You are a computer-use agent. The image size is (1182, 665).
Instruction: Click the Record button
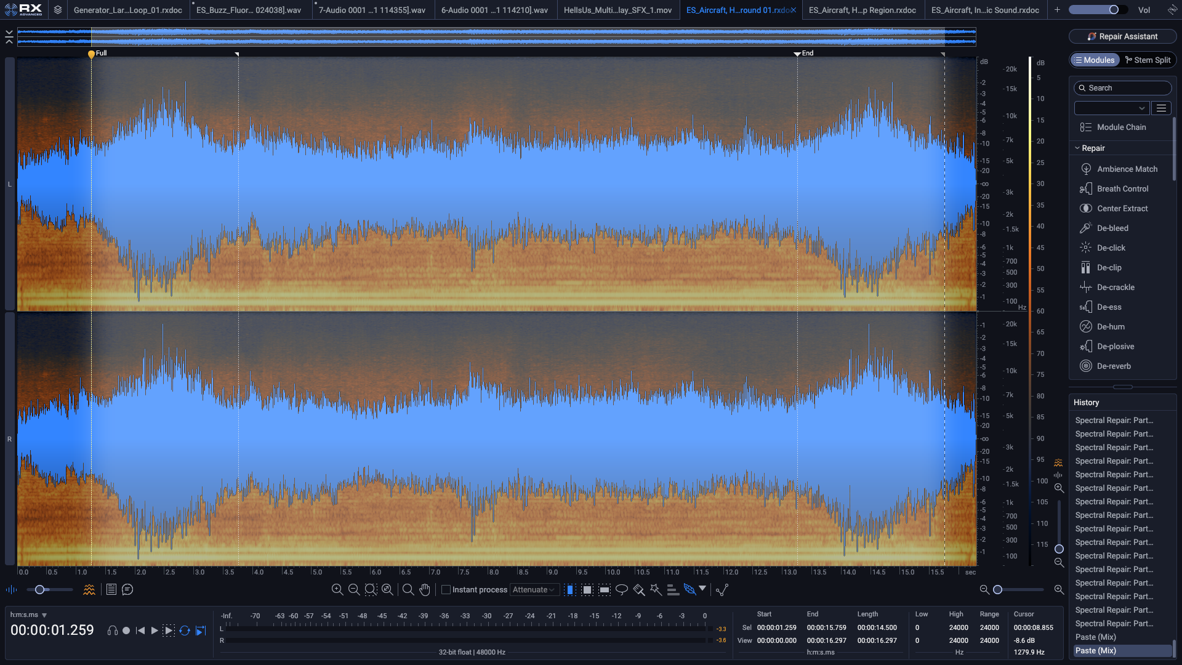point(126,631)
